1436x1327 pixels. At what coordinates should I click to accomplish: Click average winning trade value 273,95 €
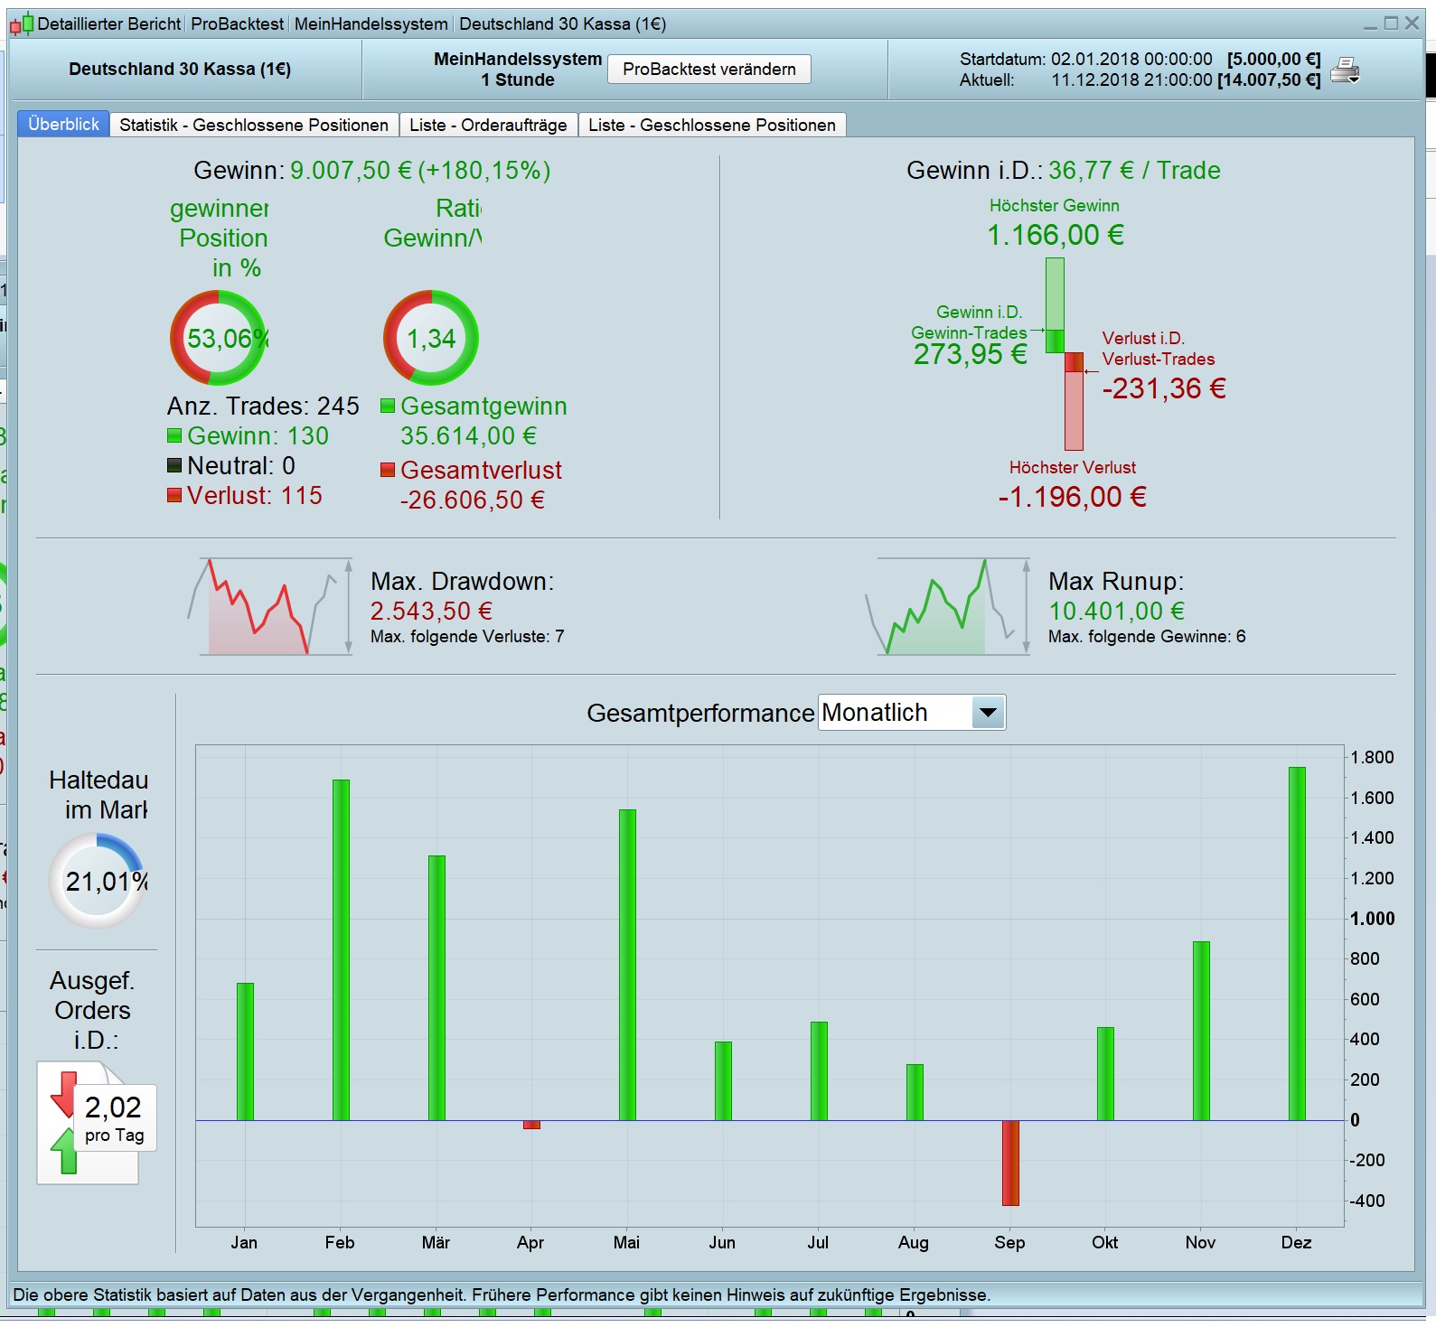click(971, 354)
